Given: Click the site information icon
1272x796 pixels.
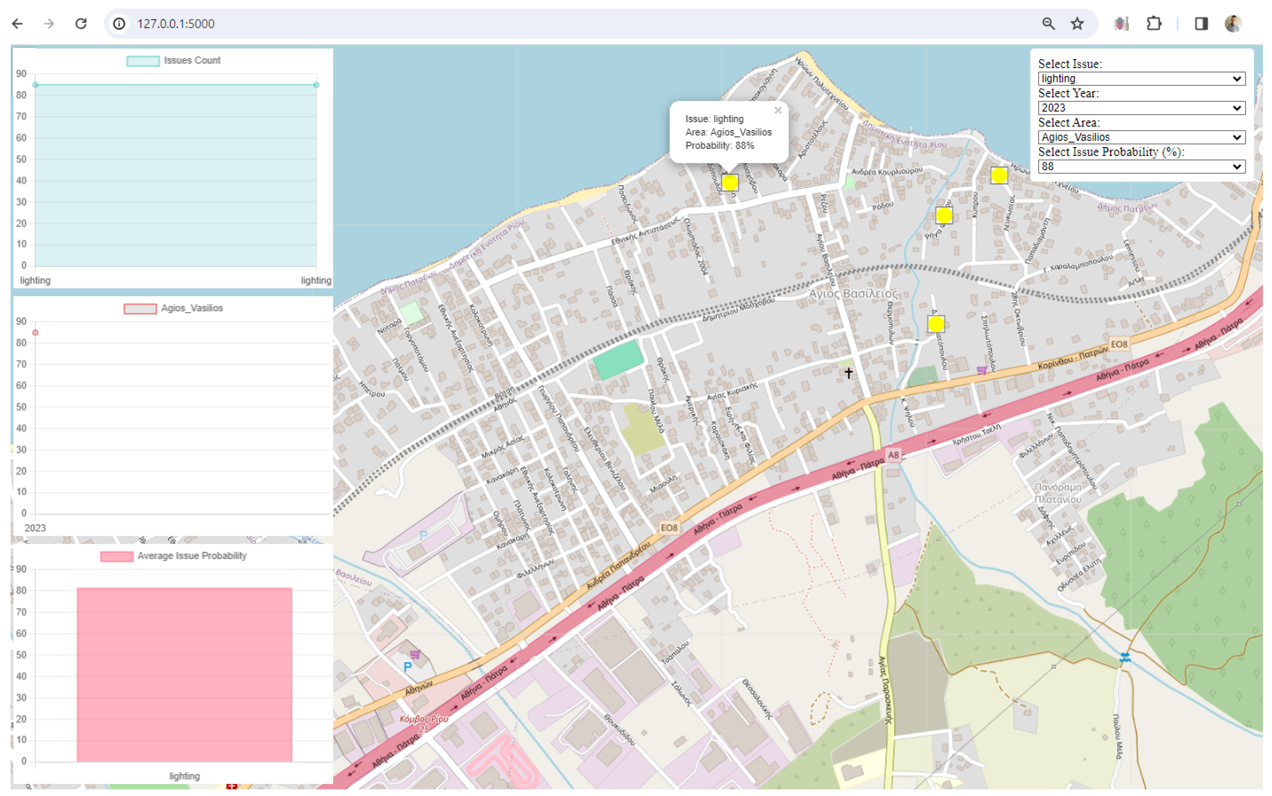Looking at the screenshot, I should tap(120, 24).
